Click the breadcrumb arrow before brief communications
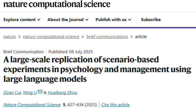 tap(83, 37)
